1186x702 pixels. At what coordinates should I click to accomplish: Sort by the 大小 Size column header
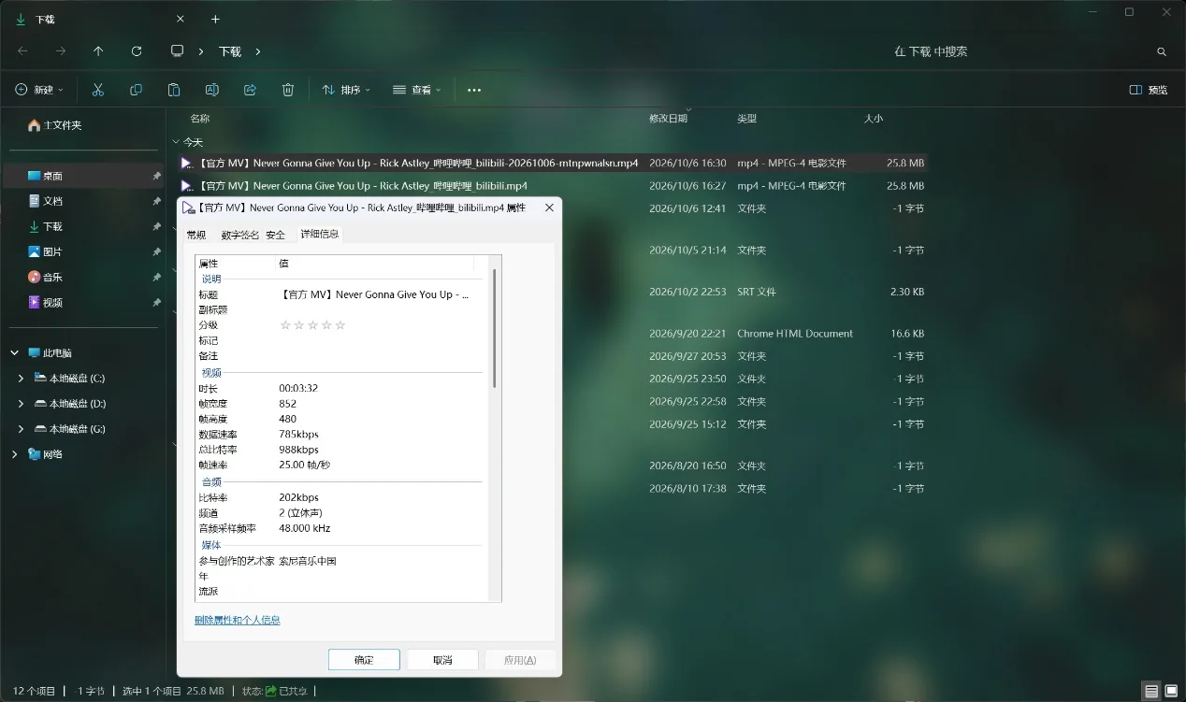coord(874,119)
